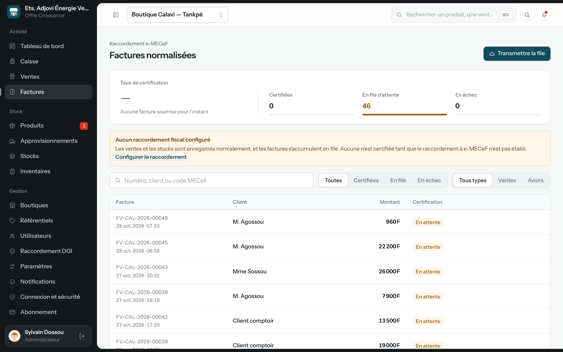The image size is (563, 352).
Task: Follow the Configurer le raccordement link
Action: (x=151, y=157)
